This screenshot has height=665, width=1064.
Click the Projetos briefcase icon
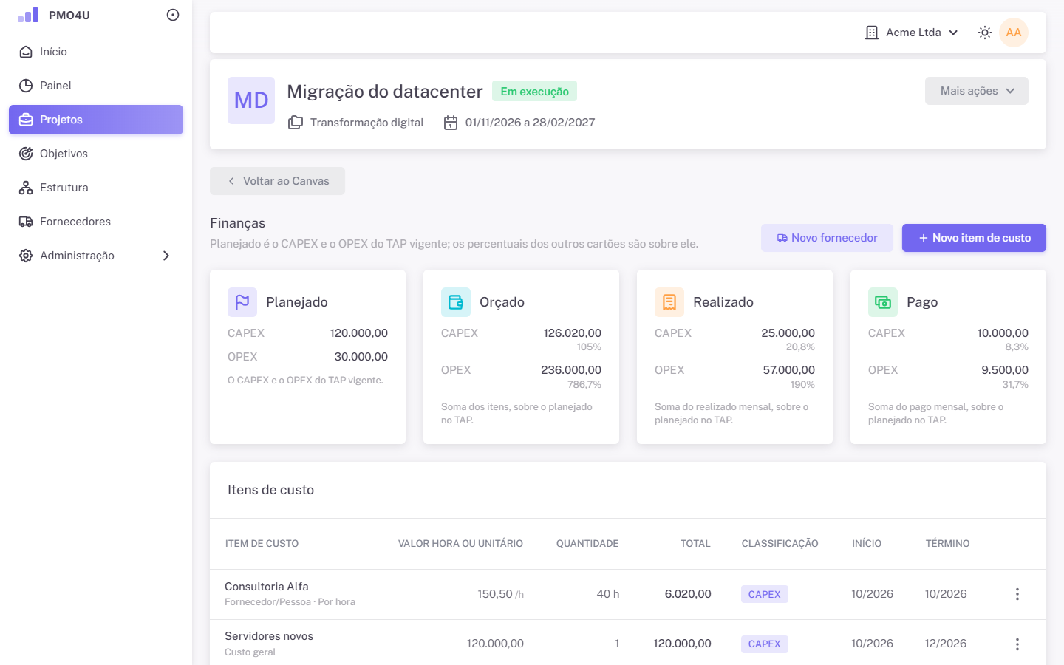(26, 120)
